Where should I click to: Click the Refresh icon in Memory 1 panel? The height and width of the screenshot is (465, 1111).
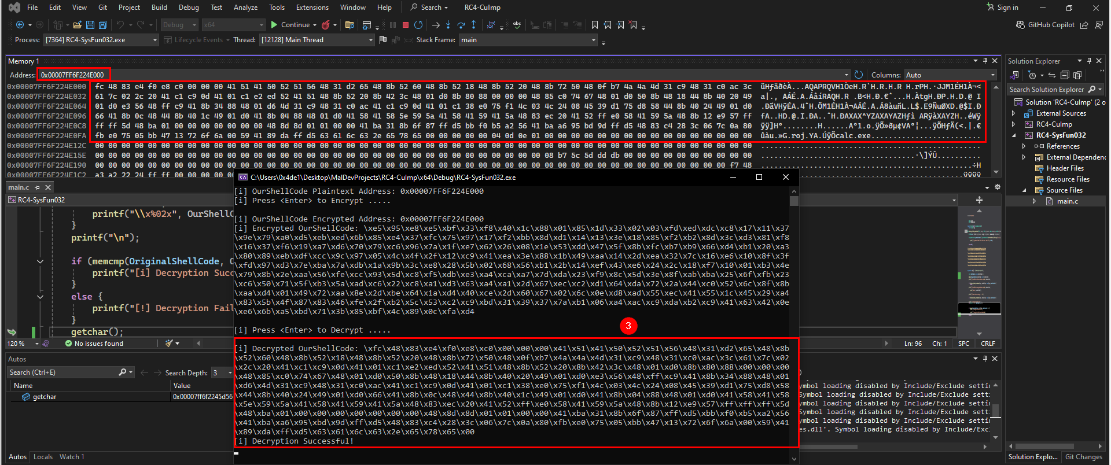point(859,75)
